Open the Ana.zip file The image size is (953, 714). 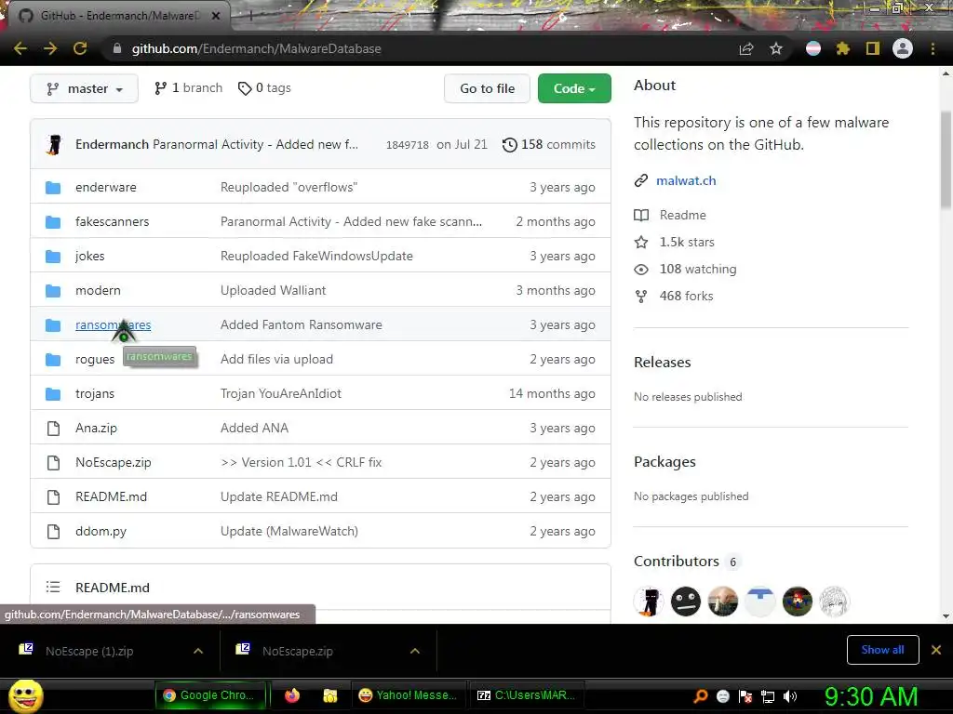click(96, 428)
